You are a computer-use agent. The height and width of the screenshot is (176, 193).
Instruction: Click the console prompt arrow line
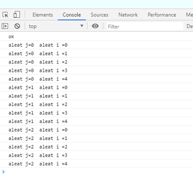(96, 172)
